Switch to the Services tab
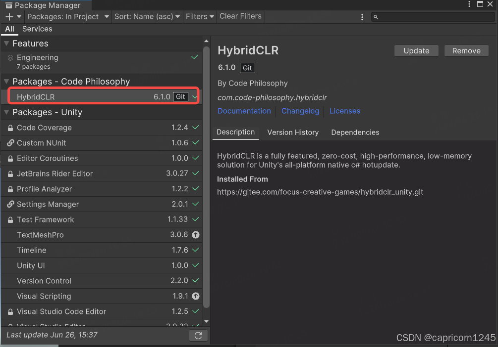498x347 pixels. (x=37, y=29)
